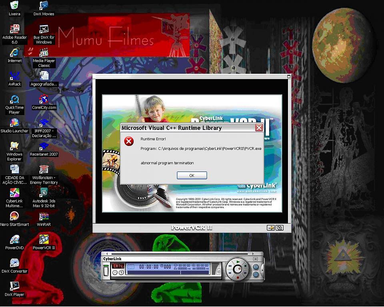Open the AvRack desktop icon

tap(14, 79)
